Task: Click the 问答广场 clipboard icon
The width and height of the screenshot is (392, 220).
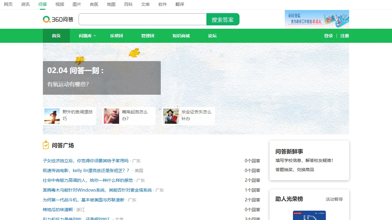Action: (46, 145)
